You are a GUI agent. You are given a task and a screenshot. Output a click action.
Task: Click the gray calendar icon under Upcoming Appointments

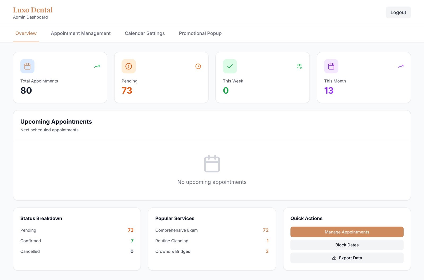(x=212, y=164)
